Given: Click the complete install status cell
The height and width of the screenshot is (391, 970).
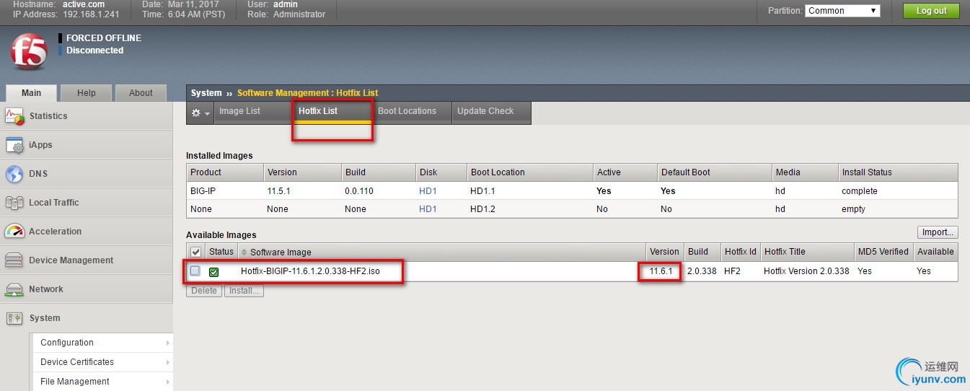Looking at the screenshot, I should [860, 191].
